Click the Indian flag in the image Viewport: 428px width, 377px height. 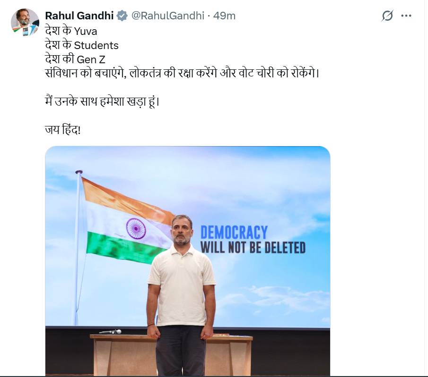click(x=124, y=222)
